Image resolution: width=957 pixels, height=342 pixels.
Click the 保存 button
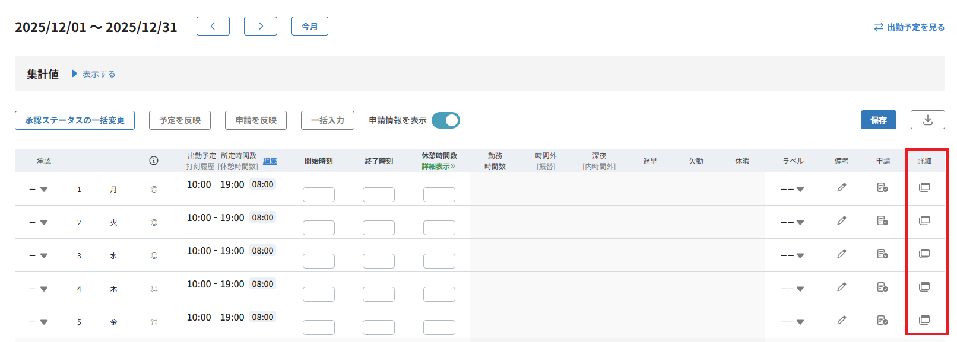pyautogui.click(x=878, y=120)
